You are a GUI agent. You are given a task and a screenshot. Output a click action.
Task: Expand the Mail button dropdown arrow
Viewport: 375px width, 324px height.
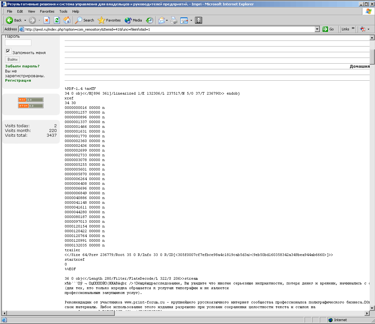167,20
